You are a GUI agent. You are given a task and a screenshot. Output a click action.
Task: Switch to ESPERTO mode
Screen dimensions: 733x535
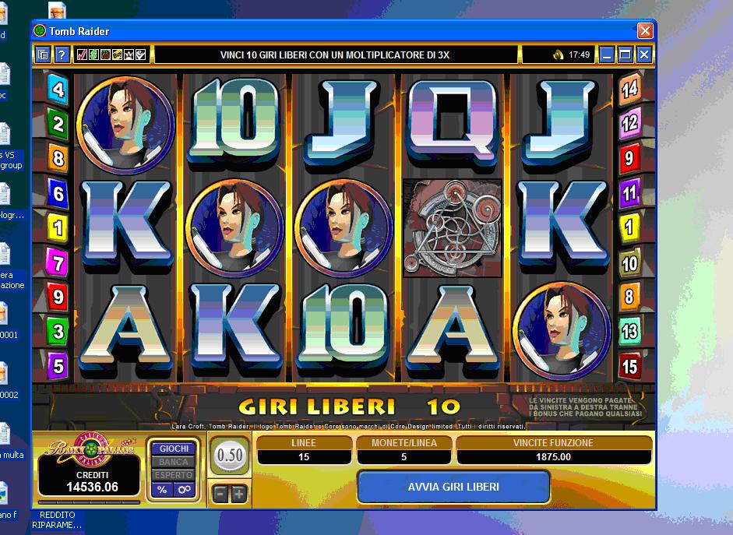(x=174, y=475)
